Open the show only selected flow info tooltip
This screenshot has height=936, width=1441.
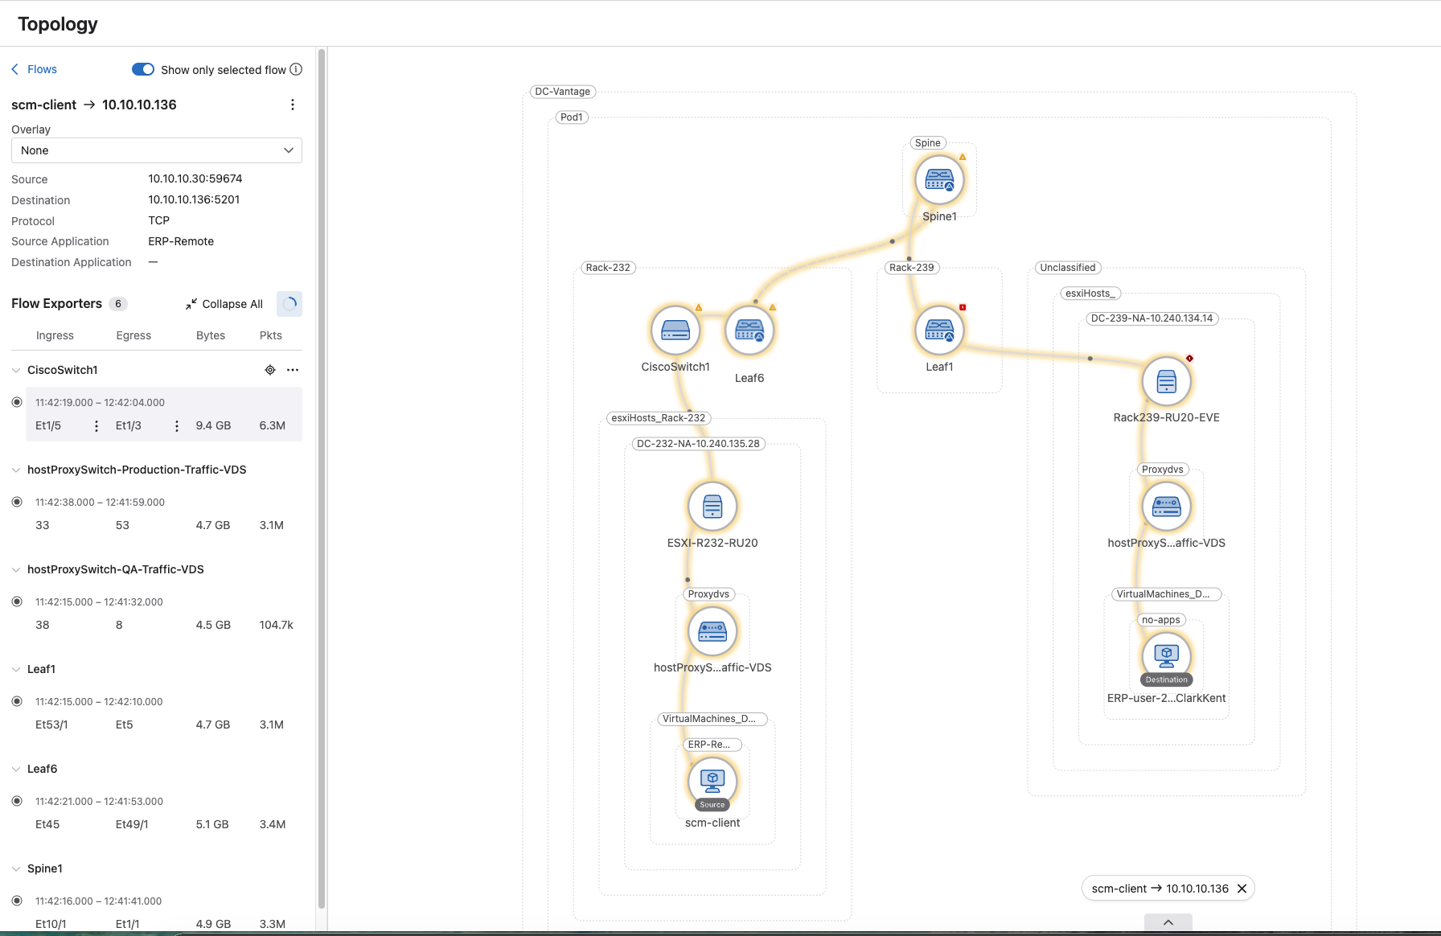[296, 69]
